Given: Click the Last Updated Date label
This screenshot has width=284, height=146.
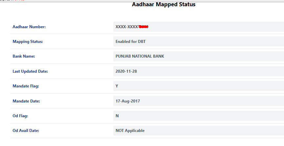Looking at the screenshot, I should (x=30, y=71).
